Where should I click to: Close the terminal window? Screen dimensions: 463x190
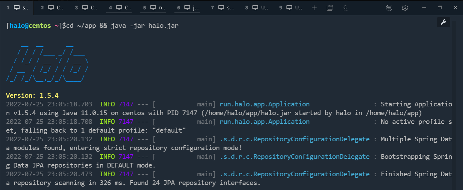(x=455, y=8)
